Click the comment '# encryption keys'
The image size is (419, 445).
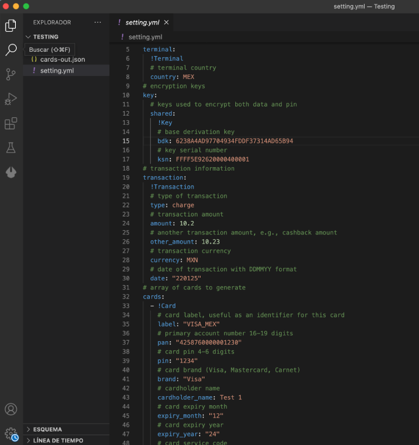[x=174, y=86]
